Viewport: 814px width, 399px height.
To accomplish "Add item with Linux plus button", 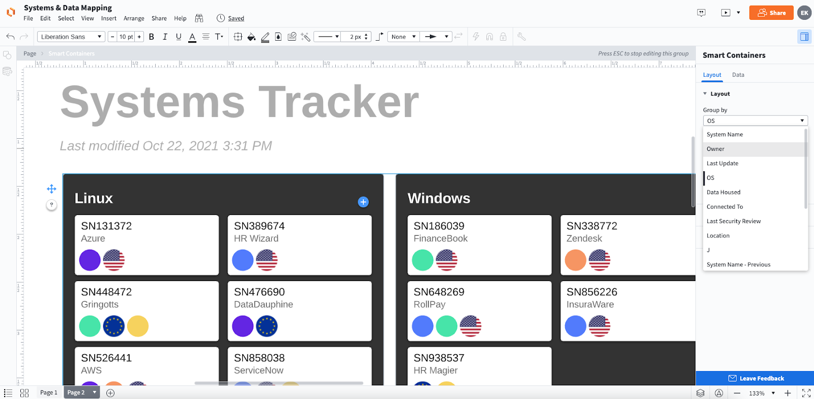I will click(x=363, y=202).
